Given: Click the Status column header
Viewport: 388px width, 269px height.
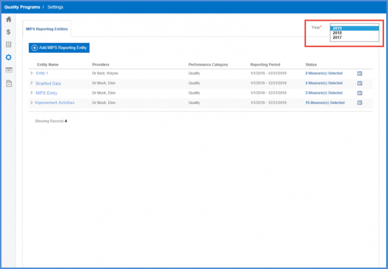Looking at the screenshot, I should point(311,65).
